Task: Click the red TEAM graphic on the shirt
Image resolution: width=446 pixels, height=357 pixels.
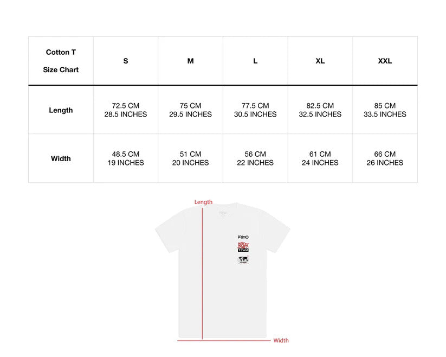Action: coord(243,247)
